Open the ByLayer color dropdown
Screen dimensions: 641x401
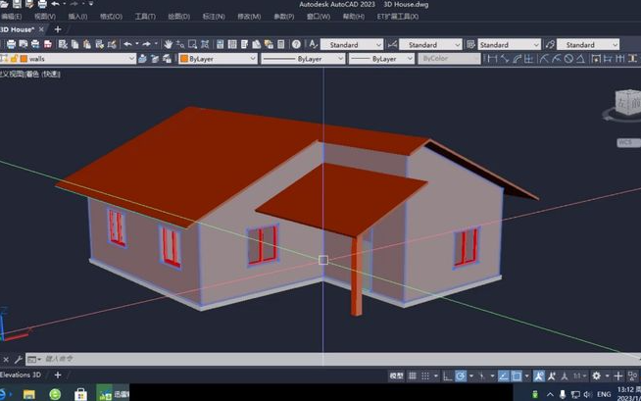(254, 59)
